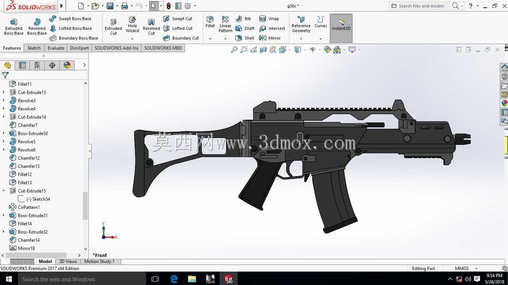Screen dimensions: 508x285
Task: Choose the Boundary Cut tool
Action: tap(181, 38)
